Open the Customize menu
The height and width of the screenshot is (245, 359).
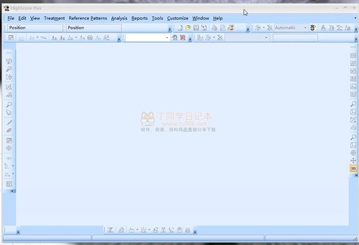click(177, 18)
